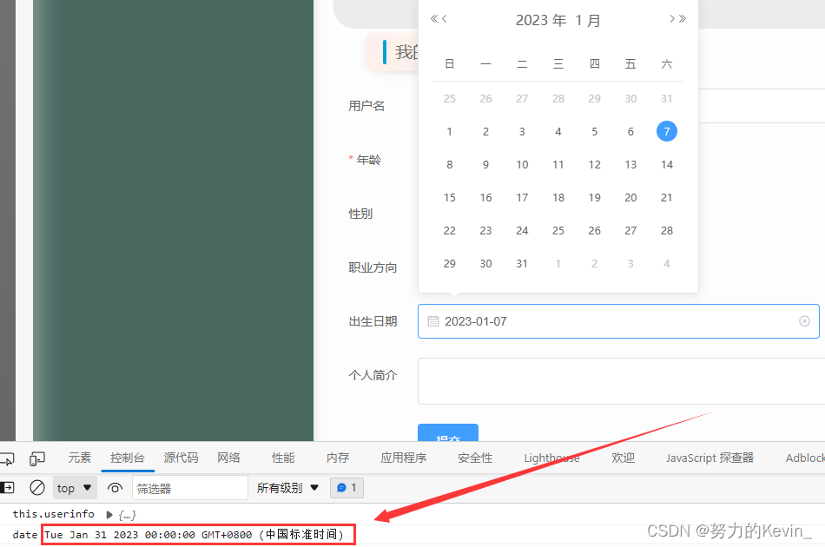Clear the console with the ⊘ icon
This screenshot has width=825, height=547.
[x=36, y=487]
